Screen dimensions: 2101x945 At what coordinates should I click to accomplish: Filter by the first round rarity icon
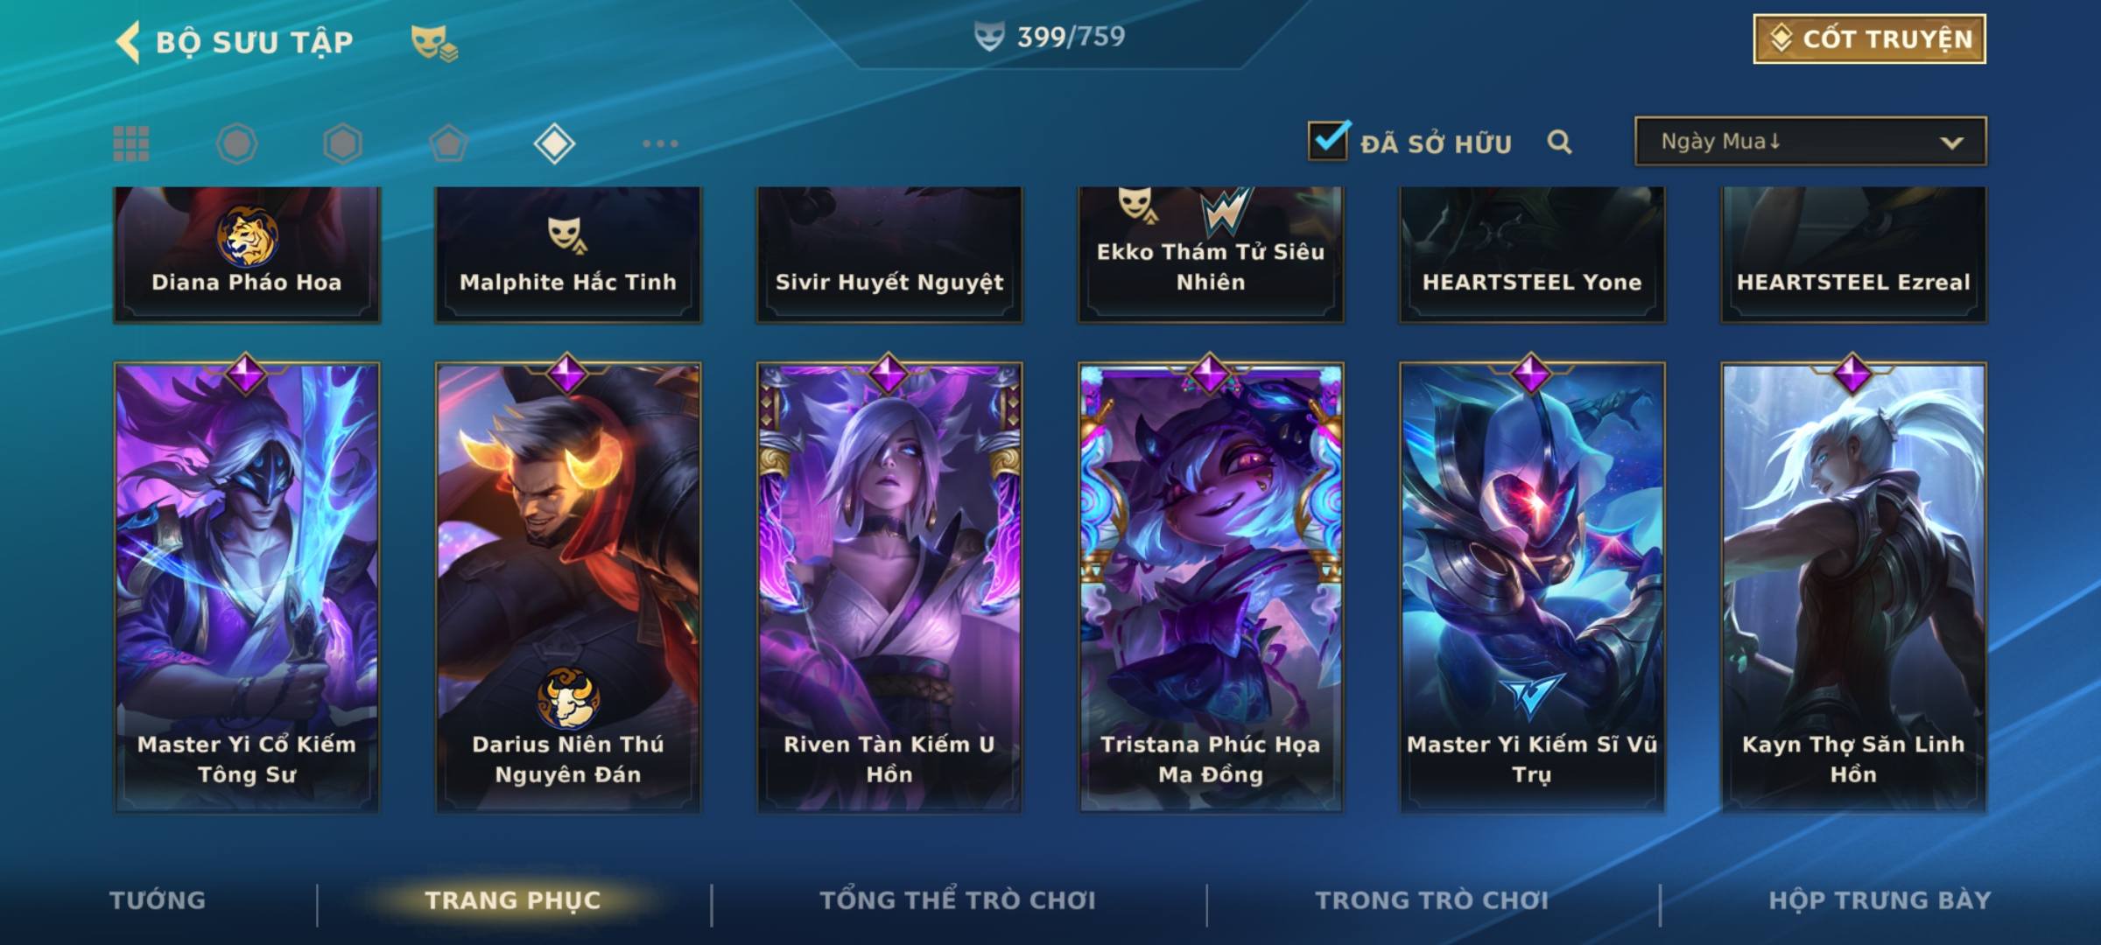(236, 143)
